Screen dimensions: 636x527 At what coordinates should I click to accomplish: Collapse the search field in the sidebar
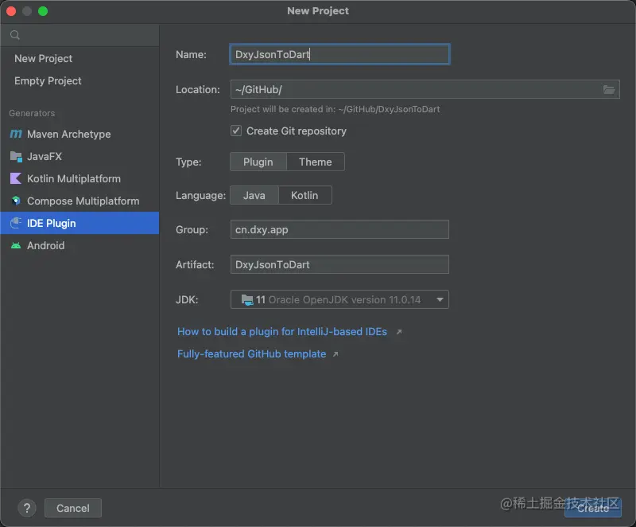pyautogui.click(x=15, y=35)
